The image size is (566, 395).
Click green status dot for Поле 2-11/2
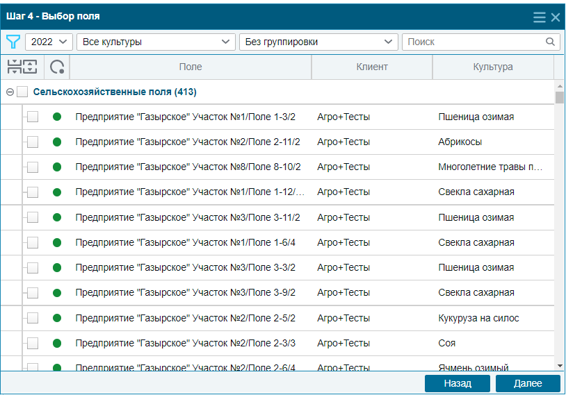point(57,142)
